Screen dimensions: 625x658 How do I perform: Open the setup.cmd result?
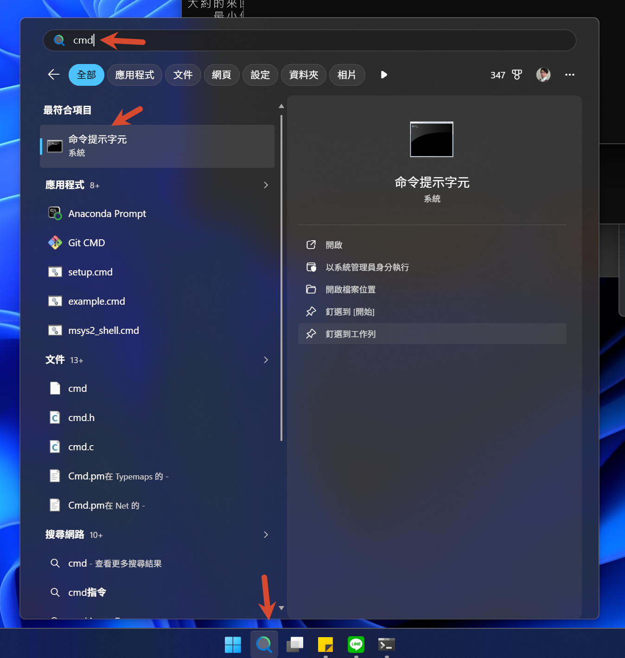tap(157, 272)
